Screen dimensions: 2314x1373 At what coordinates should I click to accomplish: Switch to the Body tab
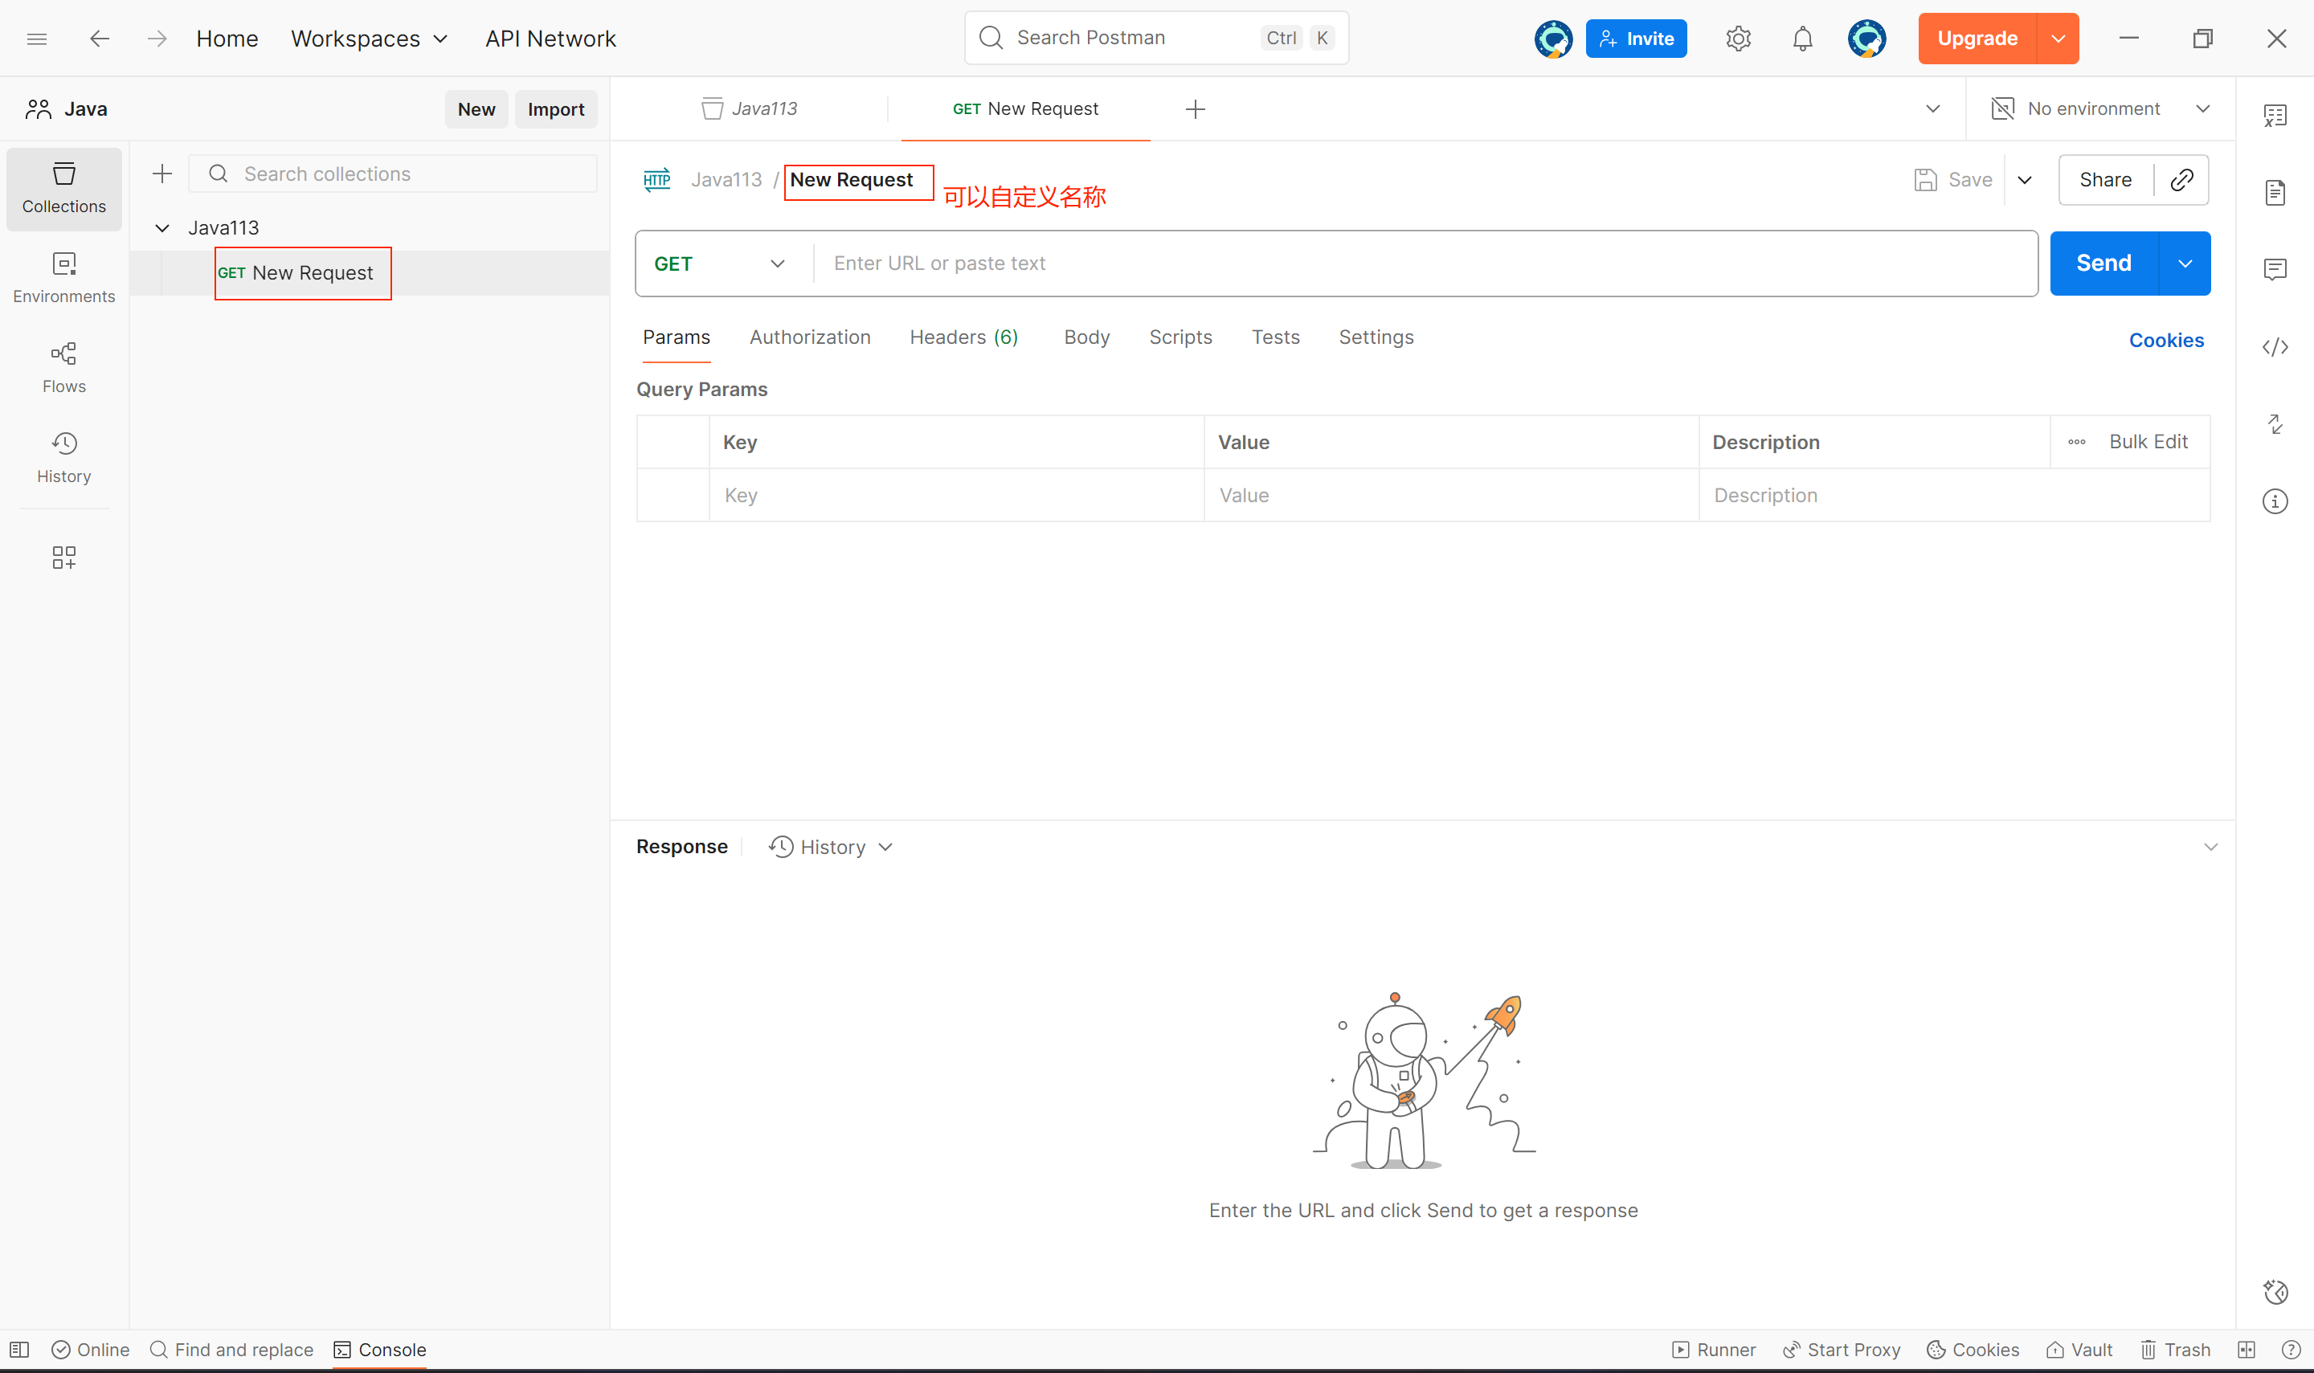(x=1086, y=337)
